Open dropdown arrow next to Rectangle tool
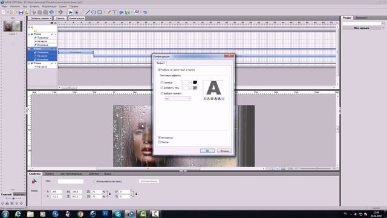Screen dimensions: 387x218 point(104,12)
